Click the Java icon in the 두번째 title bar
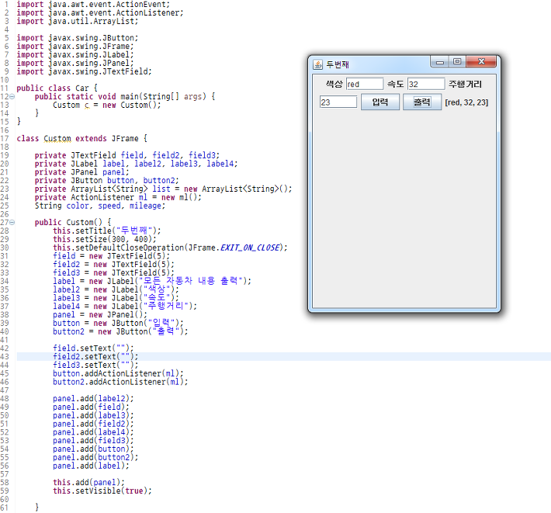 coord(317,64)
